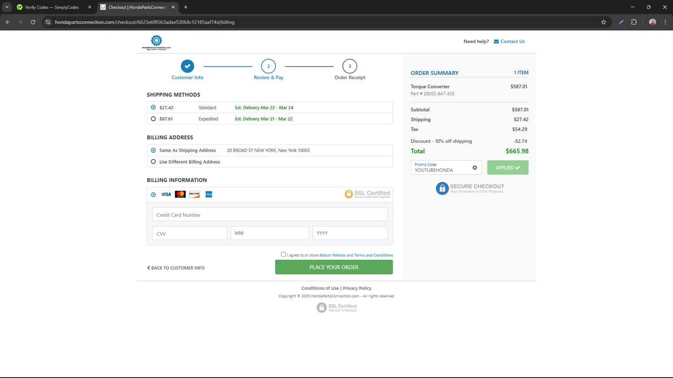Choose Use Different Billing Address option
Screen dimensions: 673x378
[153, 162]
